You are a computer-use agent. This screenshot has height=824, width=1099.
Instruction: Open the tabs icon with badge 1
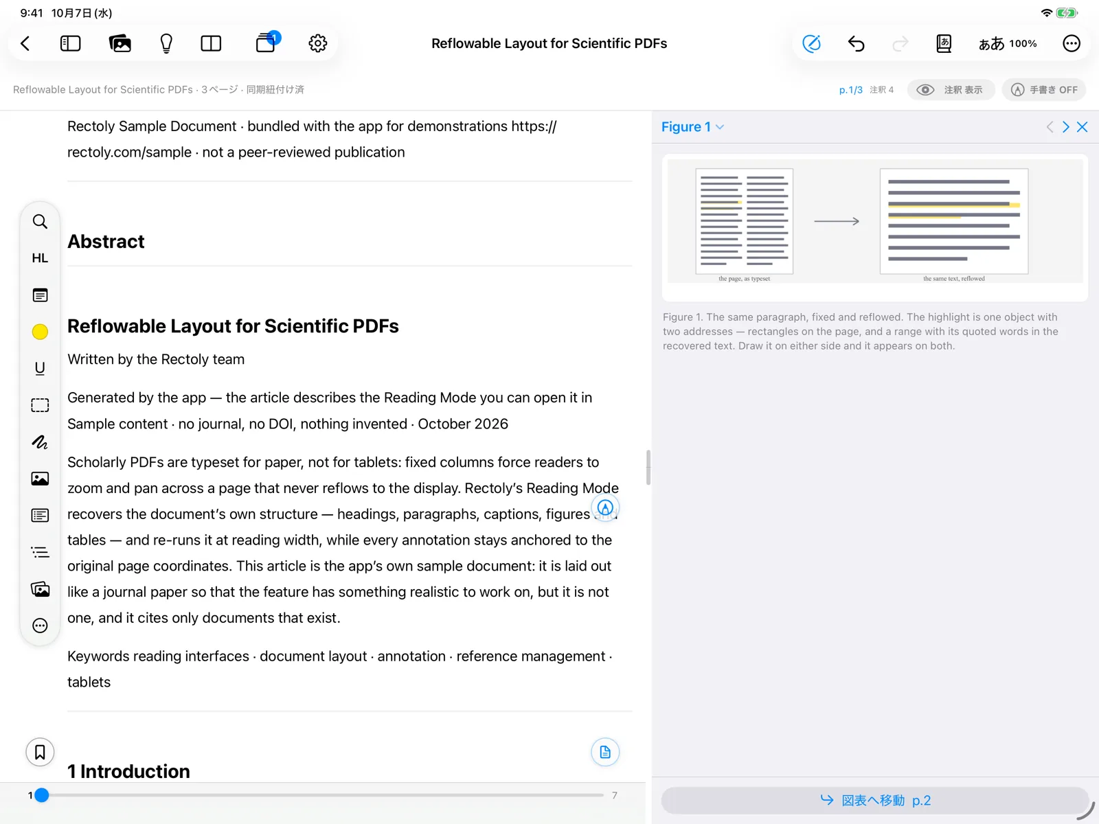pyautogui.click(x=267, y=43)
